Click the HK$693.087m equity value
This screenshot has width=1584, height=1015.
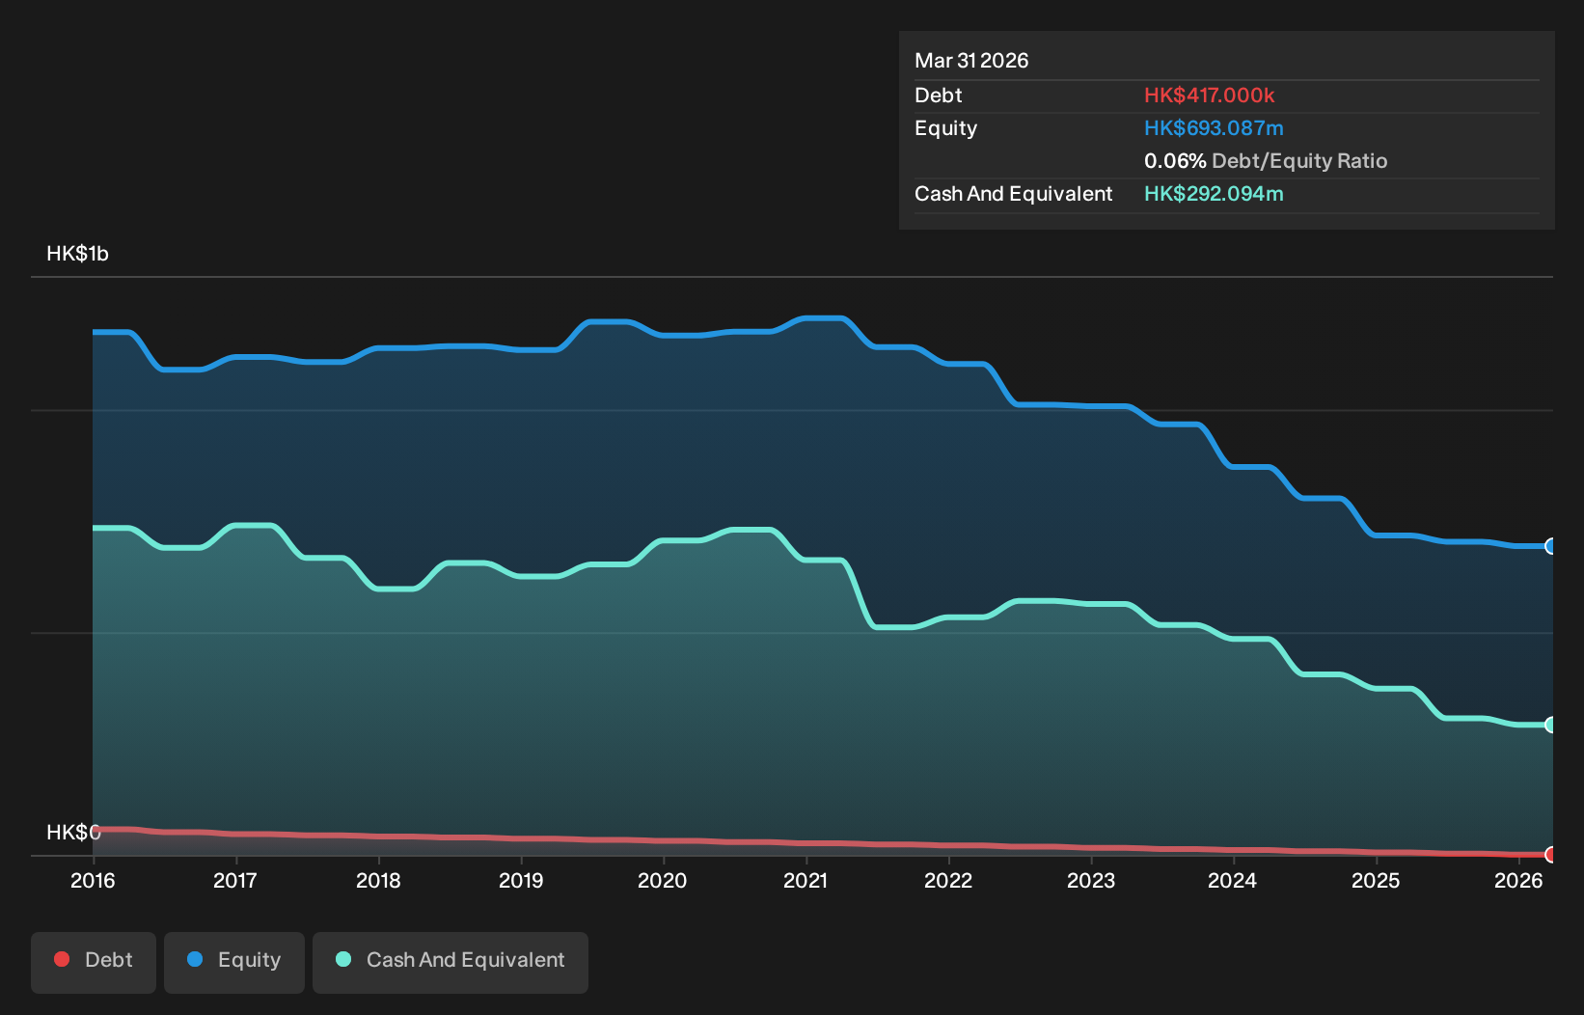(x=1214, y=128)
